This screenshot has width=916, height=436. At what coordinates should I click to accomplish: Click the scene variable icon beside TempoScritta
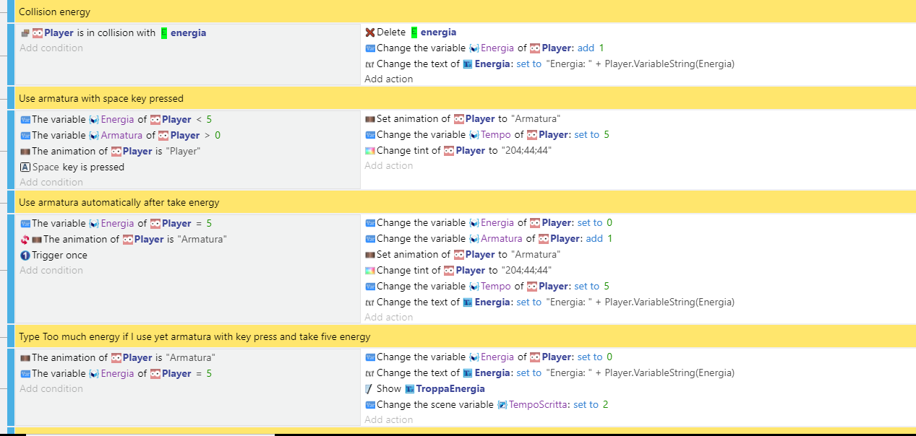502,405
